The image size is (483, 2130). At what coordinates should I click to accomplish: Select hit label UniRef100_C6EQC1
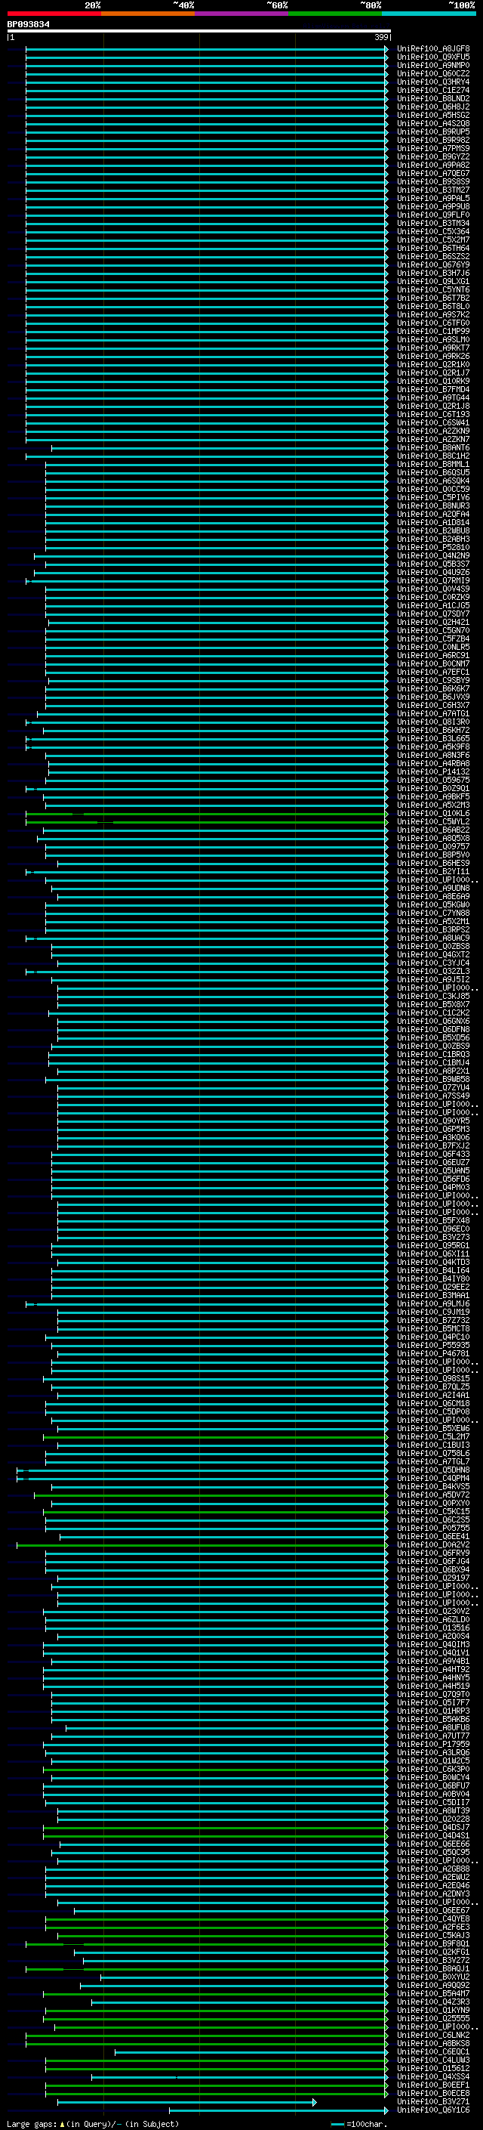tap(433, 2051)
